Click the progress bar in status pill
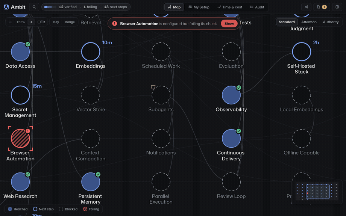 coord(50,7)
